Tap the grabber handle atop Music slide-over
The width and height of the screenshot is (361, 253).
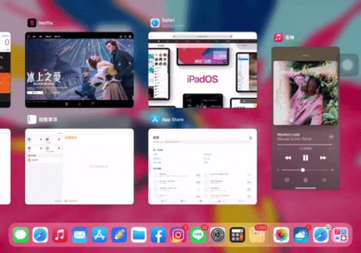pyautogui.click(x=306, y=56)
